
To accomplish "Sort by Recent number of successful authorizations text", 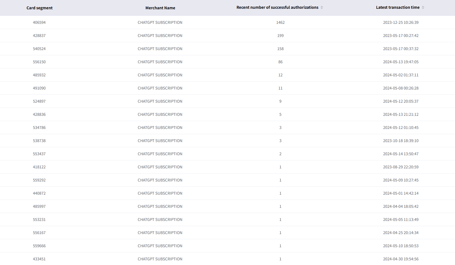I will 277,7.
